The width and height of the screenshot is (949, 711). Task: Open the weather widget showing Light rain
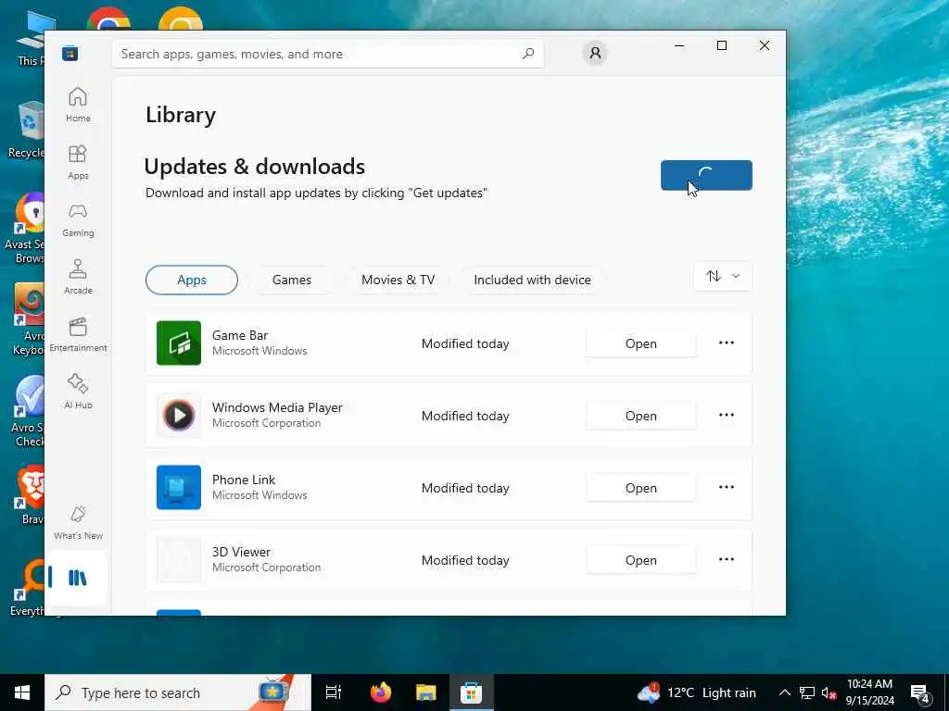[x=697, y=692]
